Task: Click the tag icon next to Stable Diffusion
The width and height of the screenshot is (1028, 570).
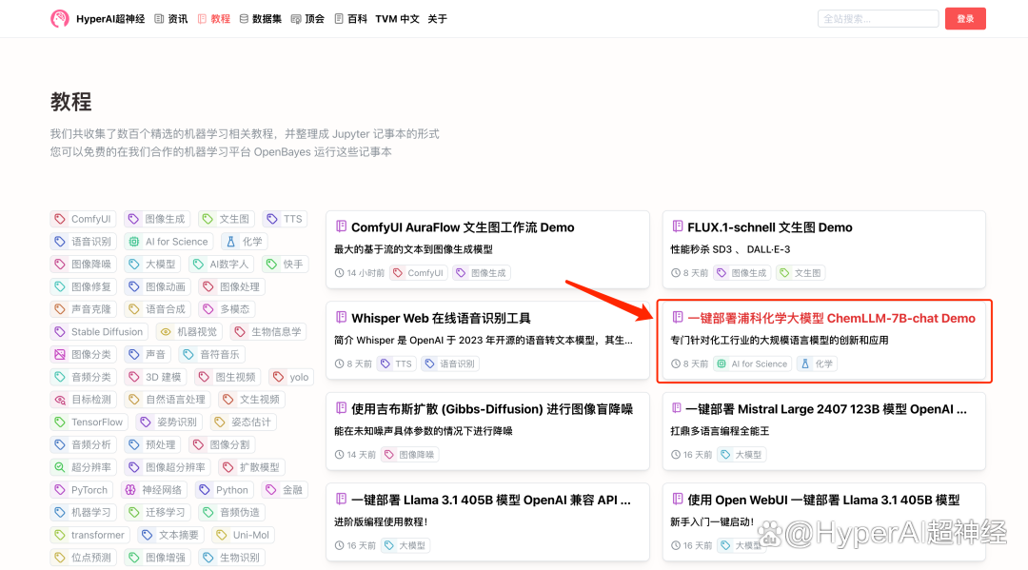Action: [x=60, y=331]
